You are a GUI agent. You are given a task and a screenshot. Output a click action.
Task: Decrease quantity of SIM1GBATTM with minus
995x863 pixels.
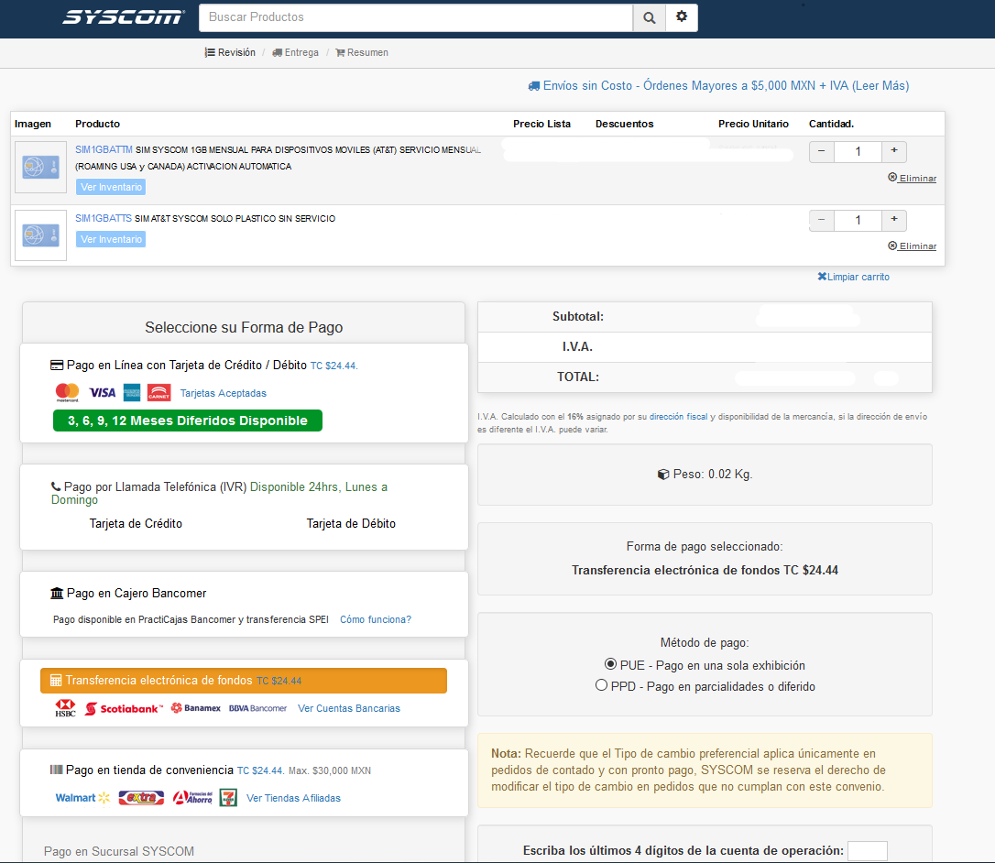822,151
